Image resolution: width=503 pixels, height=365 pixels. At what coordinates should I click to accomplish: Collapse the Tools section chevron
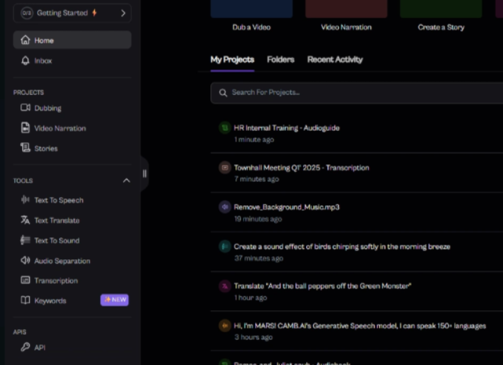tap(126, 181)
